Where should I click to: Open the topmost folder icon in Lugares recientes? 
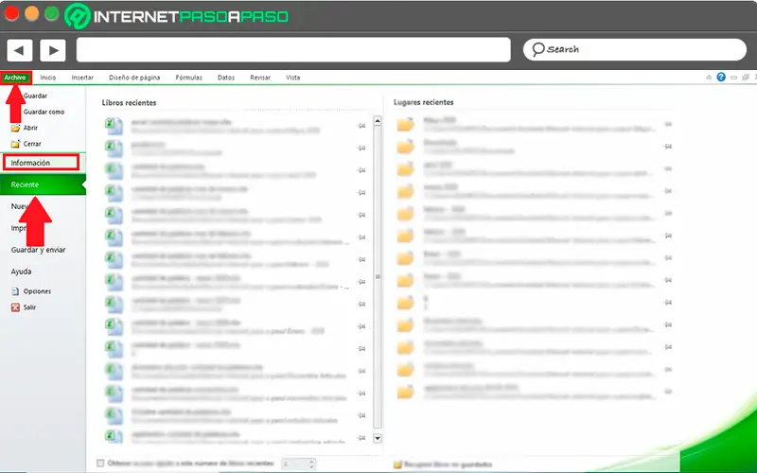click(x=406, y=124)
